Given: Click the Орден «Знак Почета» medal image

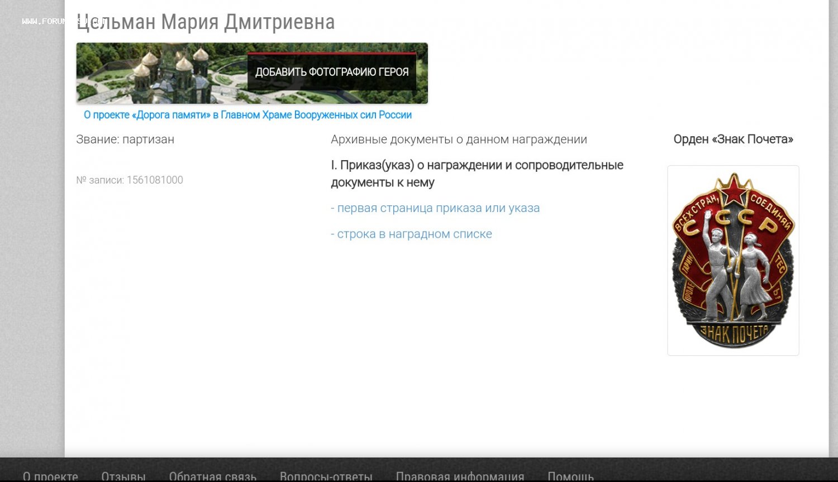Looking at the screenshot, I should pyautogui.click(x=733, y=261).
